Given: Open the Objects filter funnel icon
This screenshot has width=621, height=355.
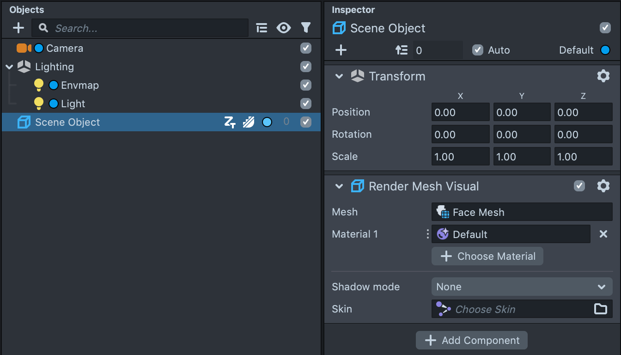Looking at the screenshot, I should click(305, 28).
